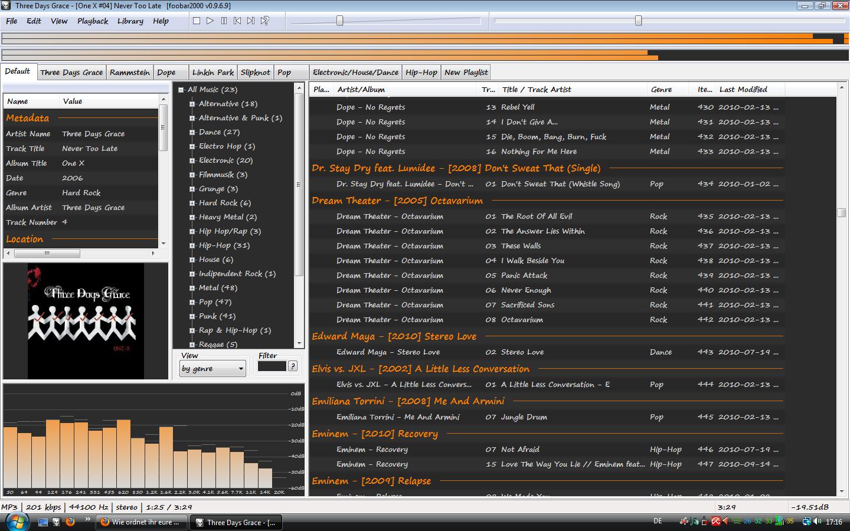850x531 pixels.
Task: Switch to Three Days Grace playlist tab
Action: coord(71,73)
